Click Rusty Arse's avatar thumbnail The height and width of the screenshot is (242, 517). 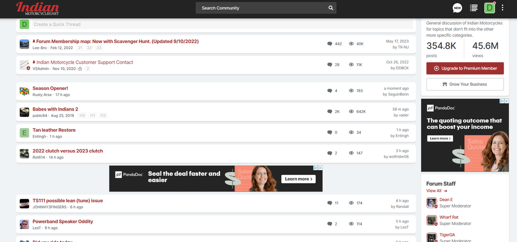click(x=24, y=91)
